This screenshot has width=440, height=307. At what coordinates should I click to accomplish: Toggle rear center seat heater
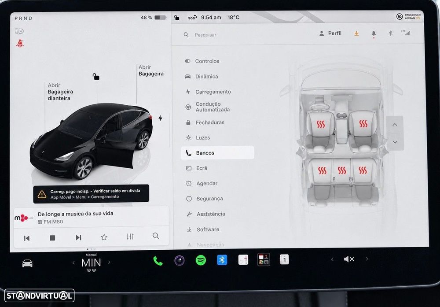342,170
